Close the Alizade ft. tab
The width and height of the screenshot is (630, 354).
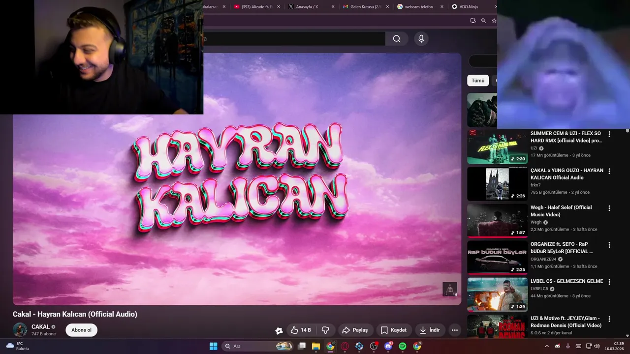279,7
